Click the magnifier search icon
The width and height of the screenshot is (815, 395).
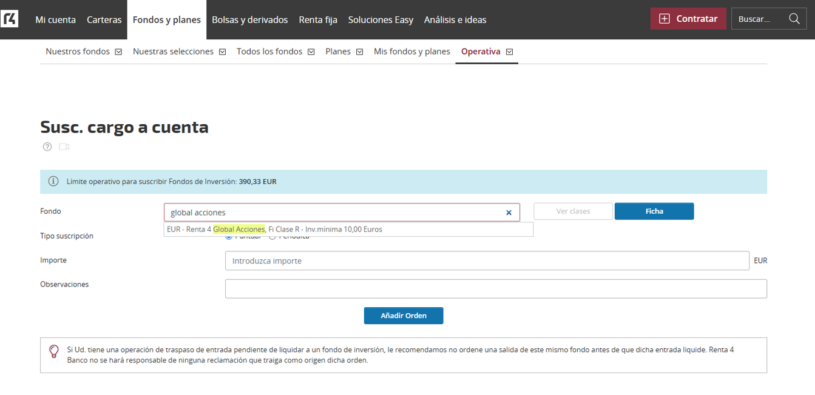click(794, 19)
